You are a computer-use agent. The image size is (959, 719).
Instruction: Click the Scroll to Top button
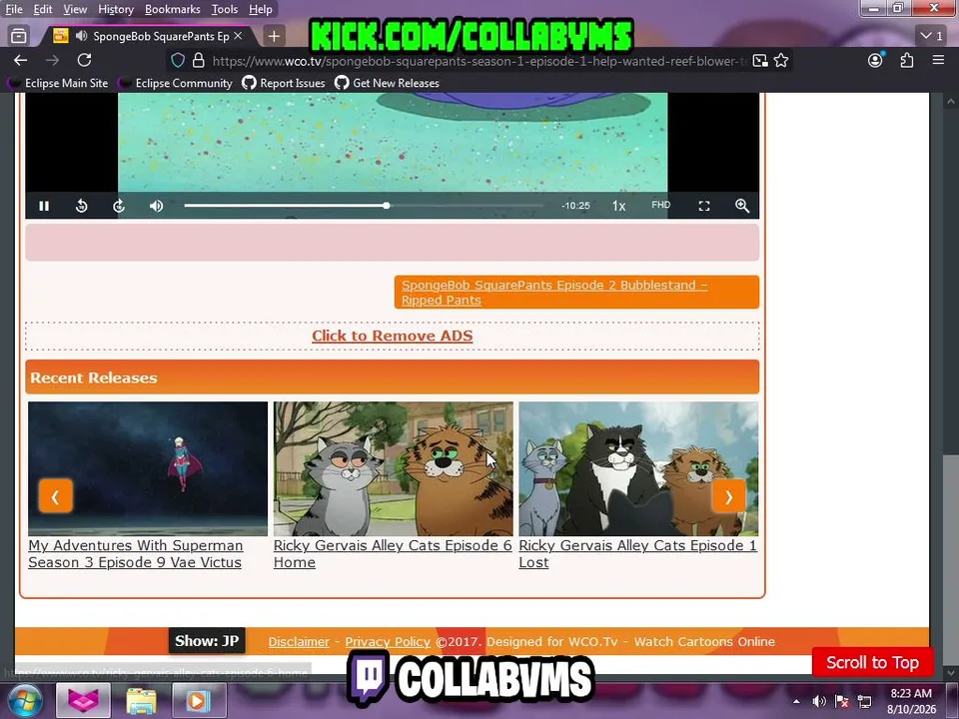(873, 663)
